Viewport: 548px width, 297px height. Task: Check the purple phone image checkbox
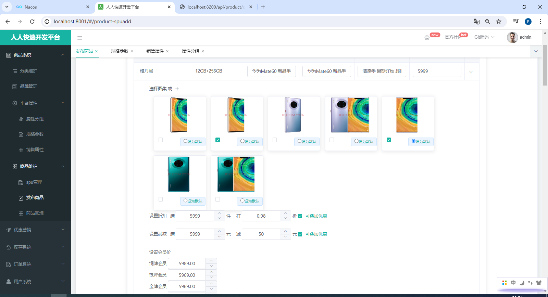(275, 140)
